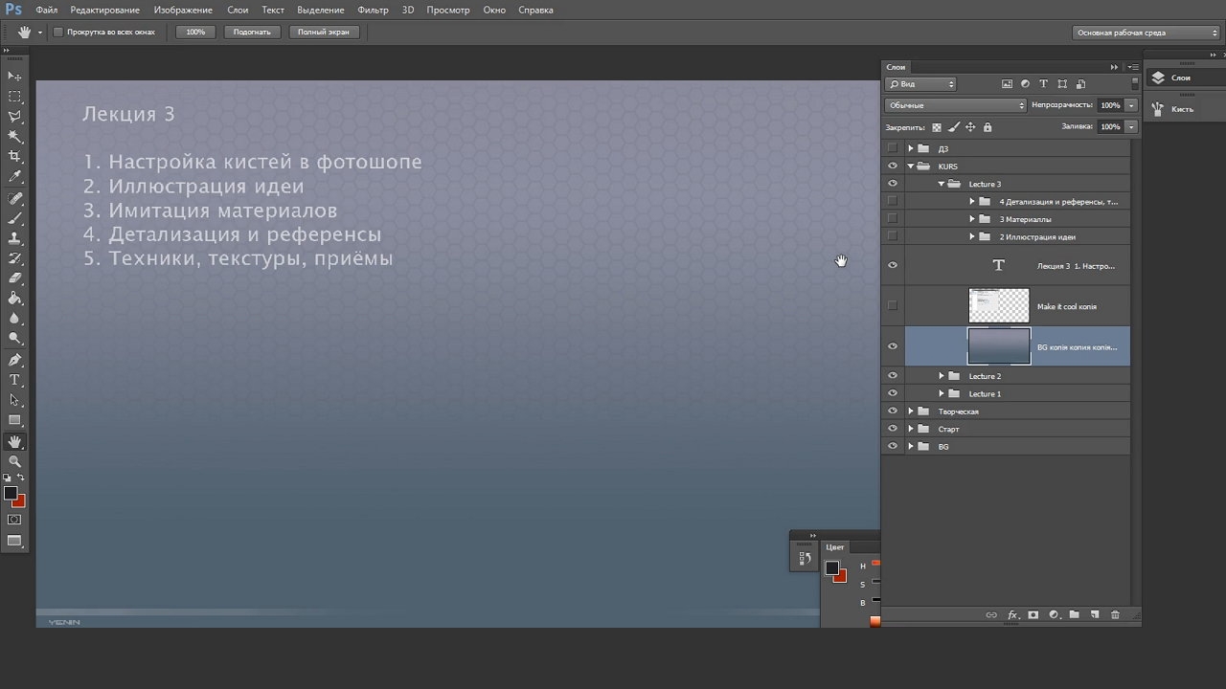Select the Blur tool

(14, 319)
